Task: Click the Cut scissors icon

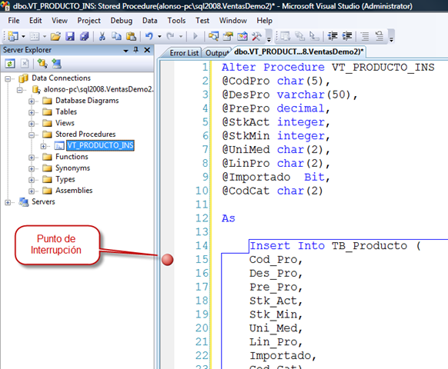Action: point(102,36)
